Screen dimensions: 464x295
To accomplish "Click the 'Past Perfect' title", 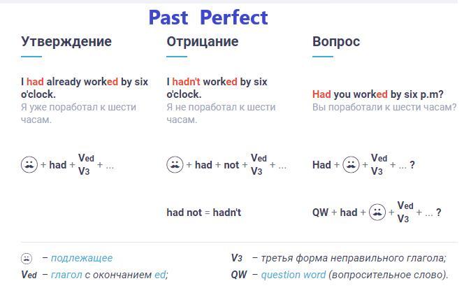I will (208, 17).
